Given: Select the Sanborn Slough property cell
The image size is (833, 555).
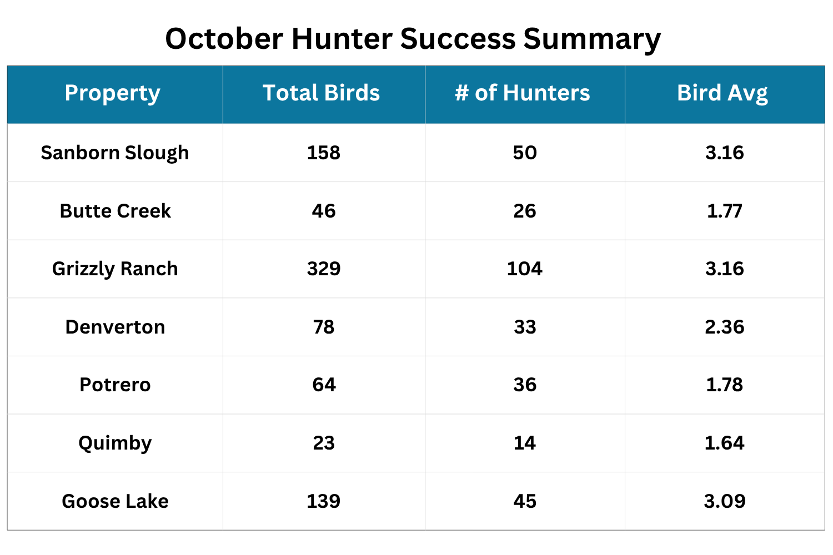Looking at the screenshot, I should pos(115,153).
